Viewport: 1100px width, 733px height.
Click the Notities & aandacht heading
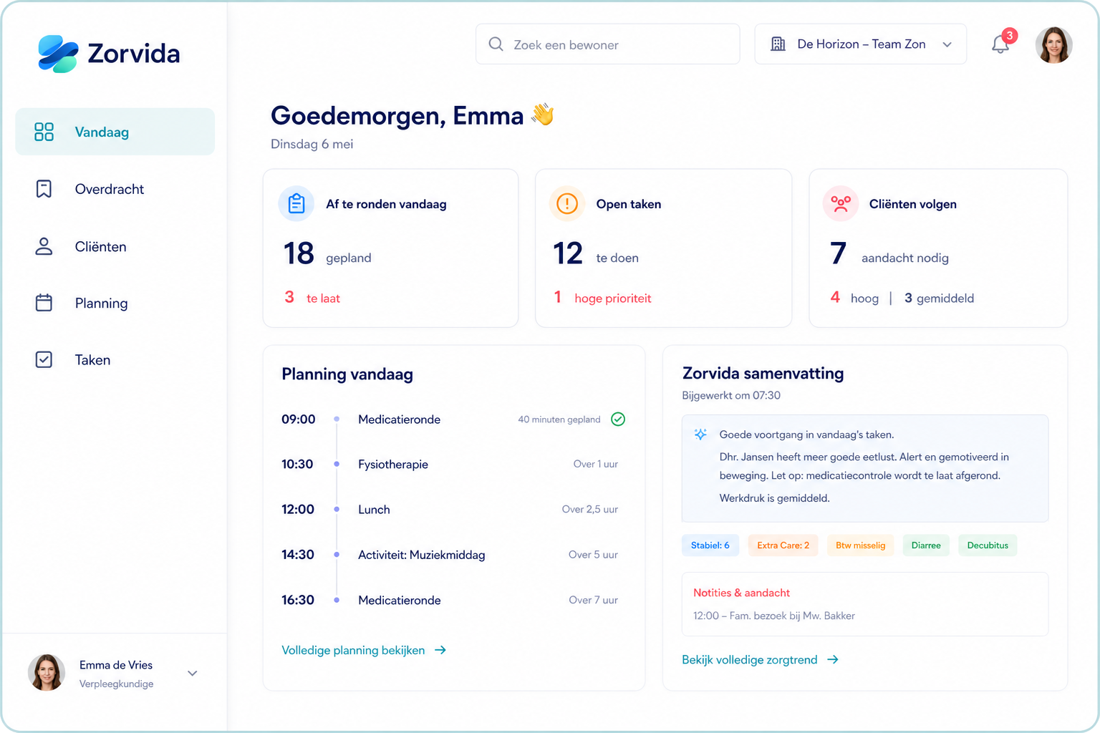click(x=741, y=593)
